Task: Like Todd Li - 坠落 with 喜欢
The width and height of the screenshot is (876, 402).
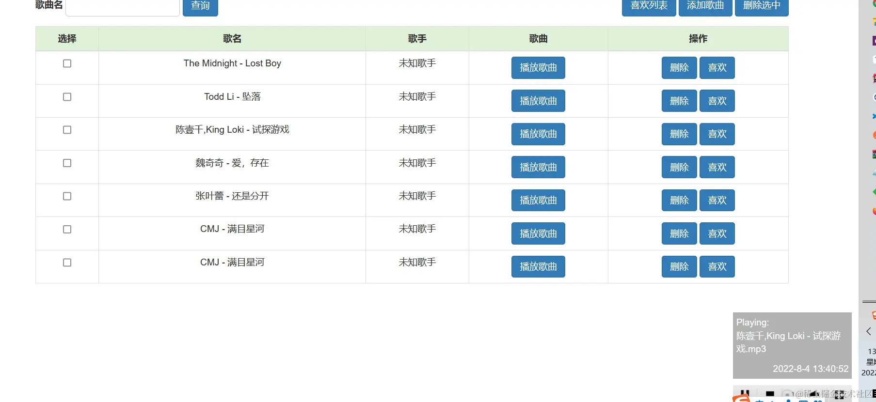Action: [717, 101]
